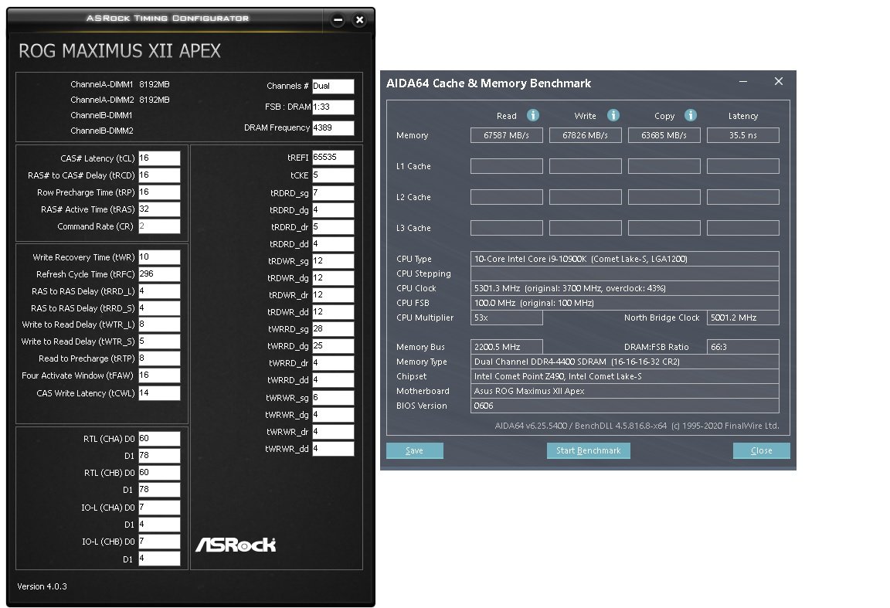This screenshot has height=608, width=890.
Task: Select the Channels # field showing Dual
Action: (333, 87)
